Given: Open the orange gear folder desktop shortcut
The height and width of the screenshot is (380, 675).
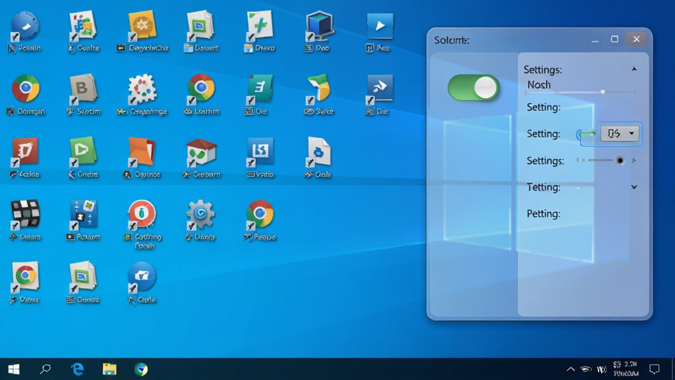Looking at the screenshot, I should point(142,26).
